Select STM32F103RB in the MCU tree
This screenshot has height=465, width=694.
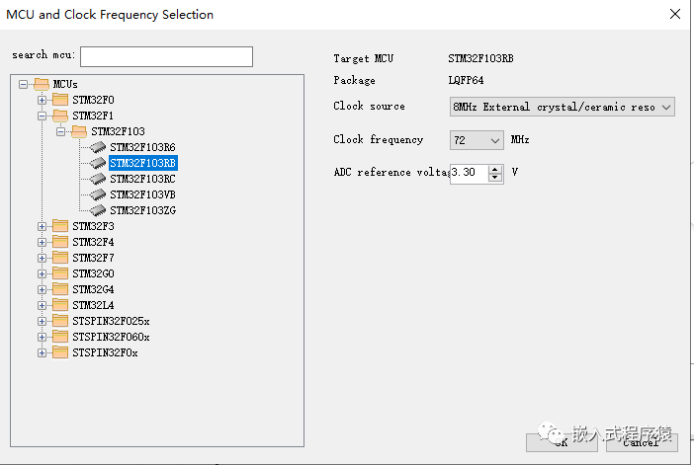143,163
